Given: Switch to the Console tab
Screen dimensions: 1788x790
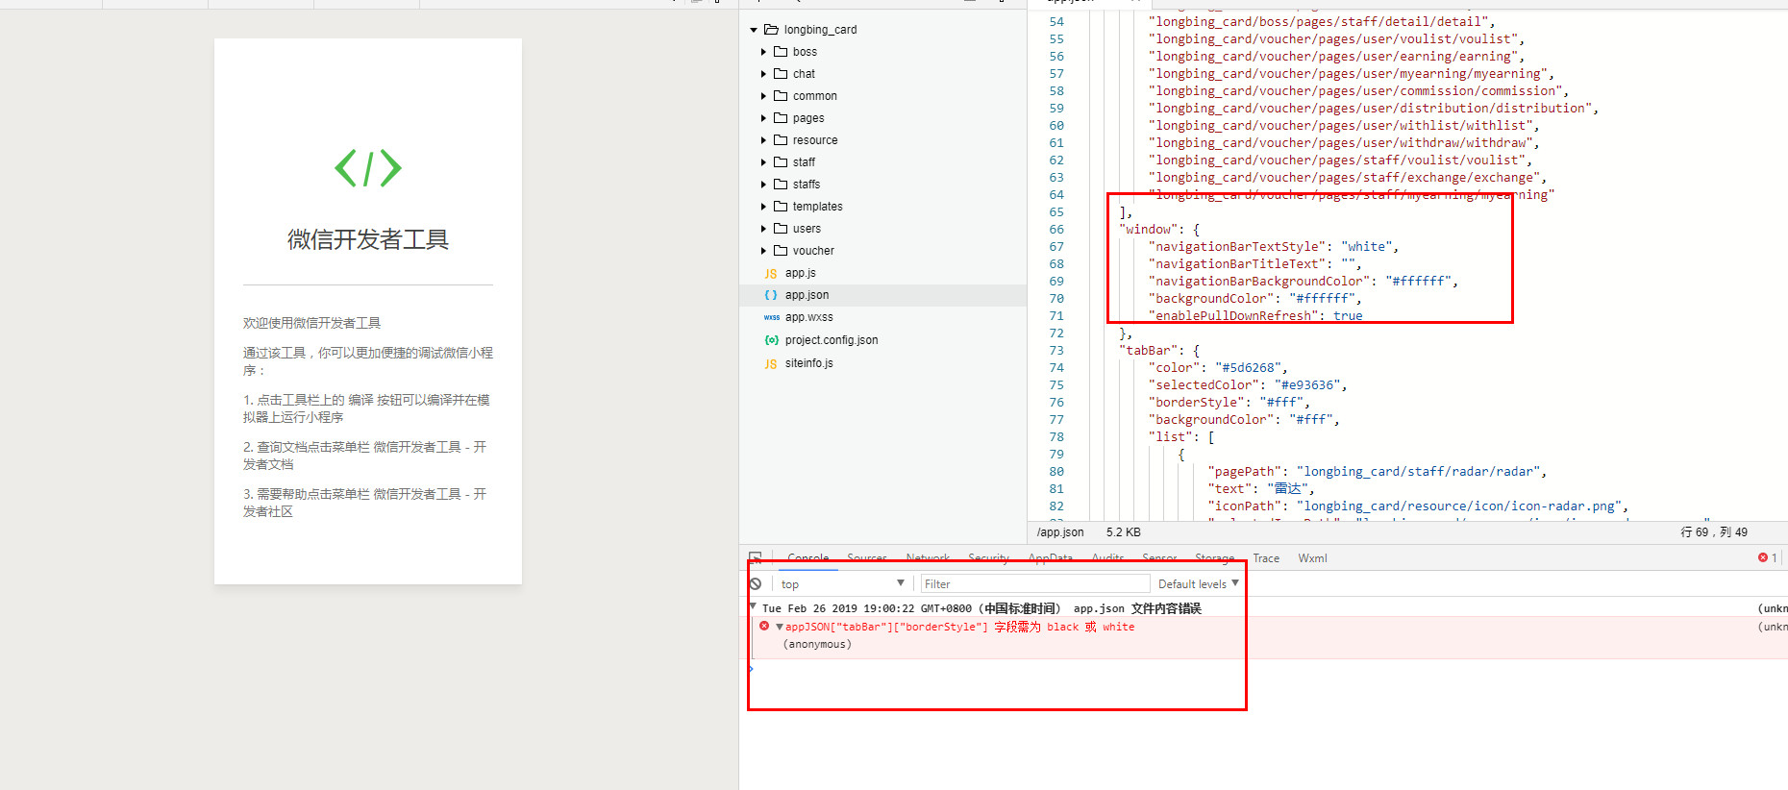Looking at the screenshot, I should (807, 558).
